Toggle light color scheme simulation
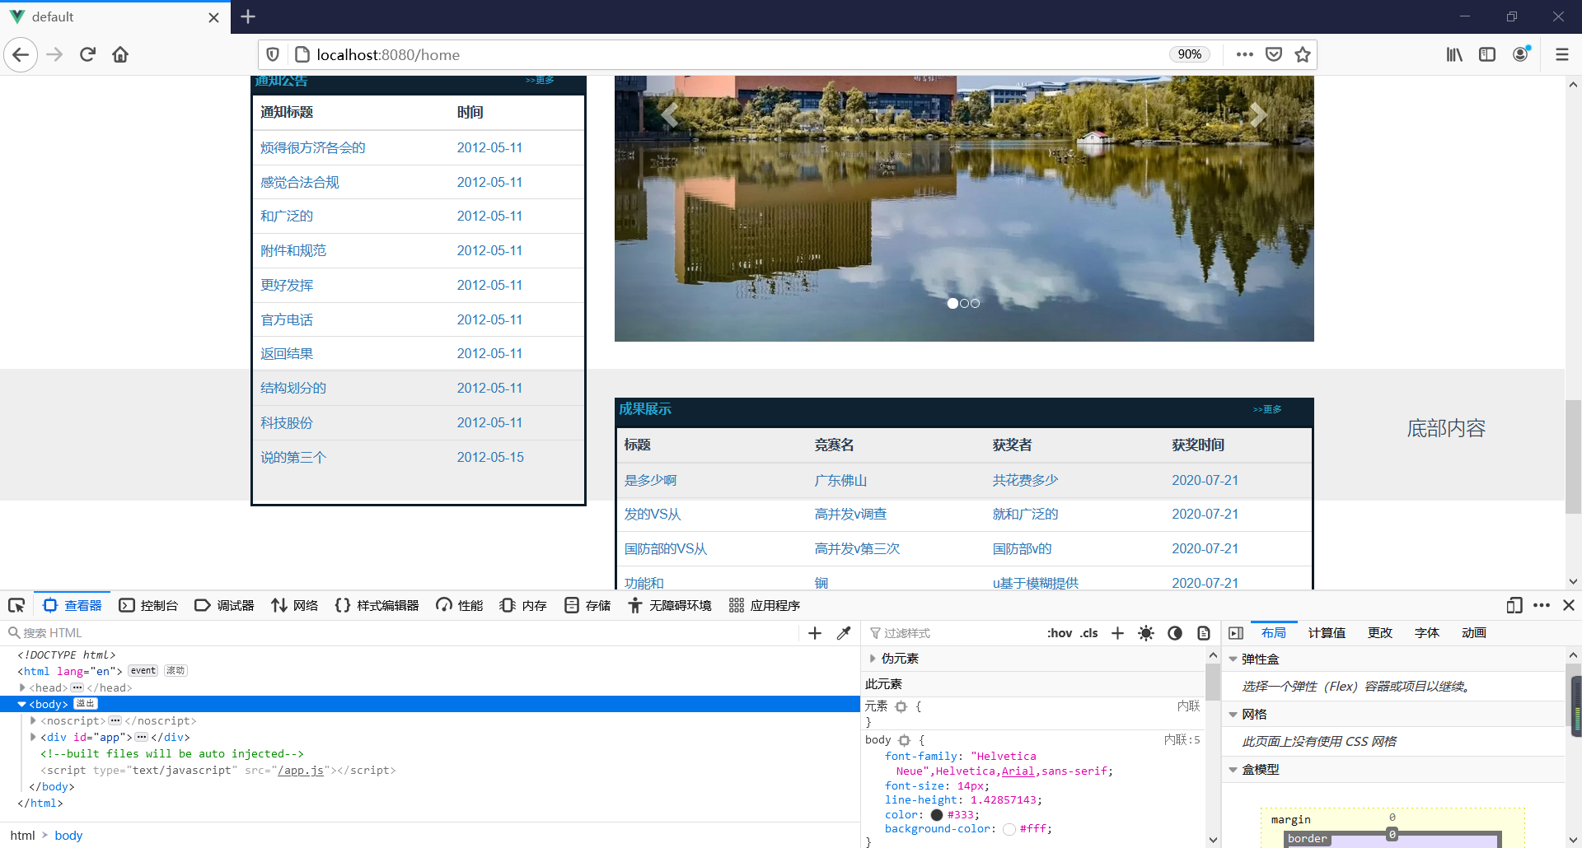 tap(1146, 633)
